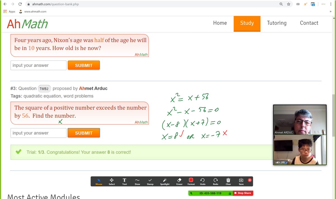Viewport: 336px width, 199px height.
Task: Open the Contact navigation item
Action: [x=309, y=23]
